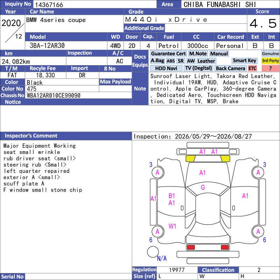
Task: Click the Notice header bar
Action: pyautogui.click(x=66, y=102)
